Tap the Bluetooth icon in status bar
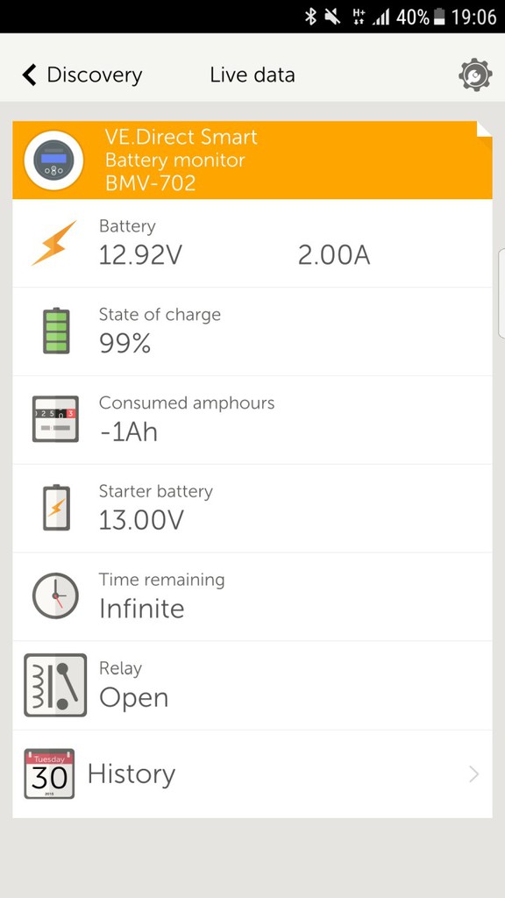This screenshot has width=505, height=898. (x=310, y=18)
